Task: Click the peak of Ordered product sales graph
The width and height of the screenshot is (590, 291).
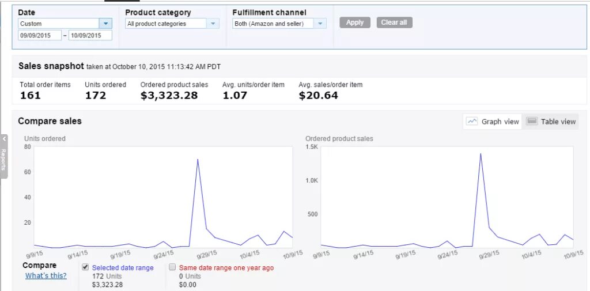Action: 481,154
